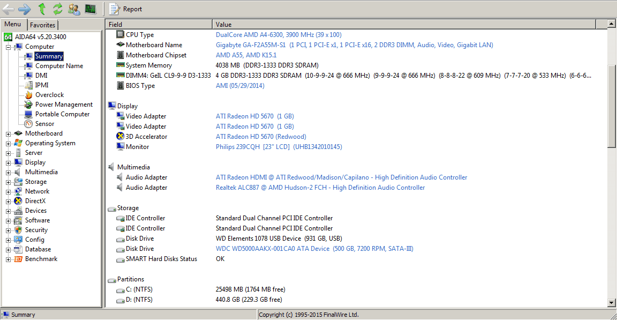Image resolution: width=617 pixels, height=320 pixels.
Task: Click the users icon in toolbar
Action: 74,9
